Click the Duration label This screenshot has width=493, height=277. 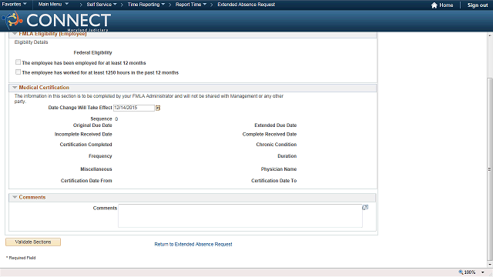click(x=287, y=156)
